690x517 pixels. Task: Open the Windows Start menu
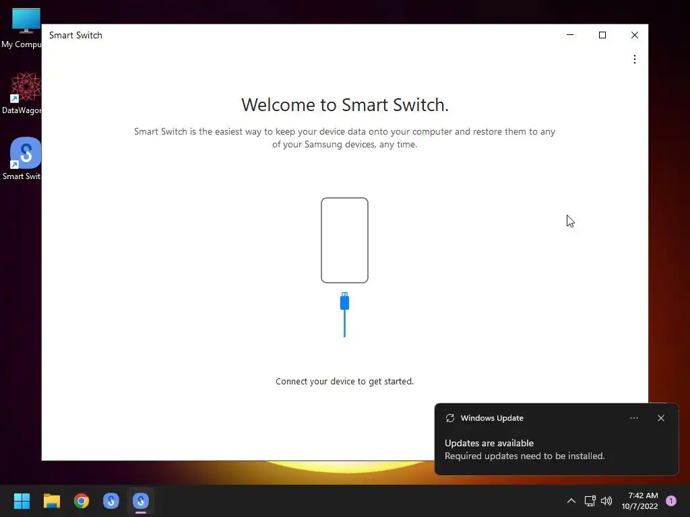[22, 501]
